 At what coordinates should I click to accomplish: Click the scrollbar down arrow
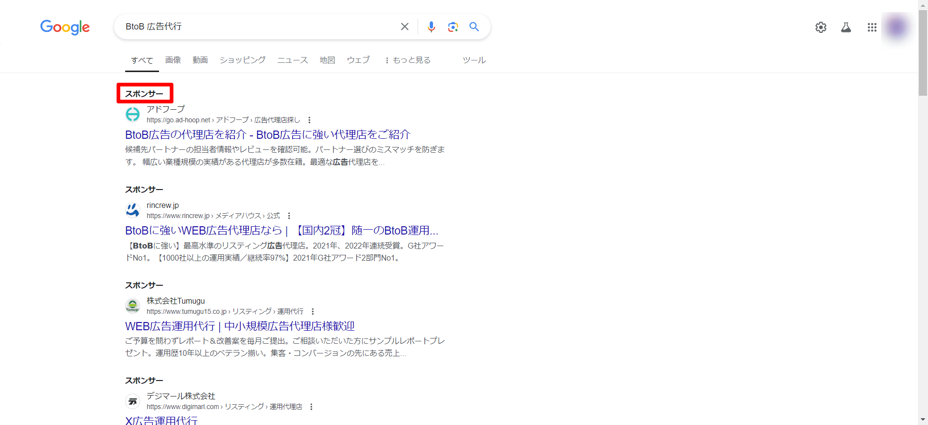(x=923, y=420)
